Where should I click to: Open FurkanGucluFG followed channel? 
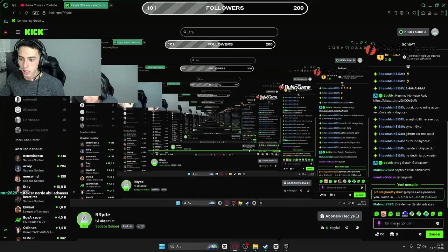41,130
